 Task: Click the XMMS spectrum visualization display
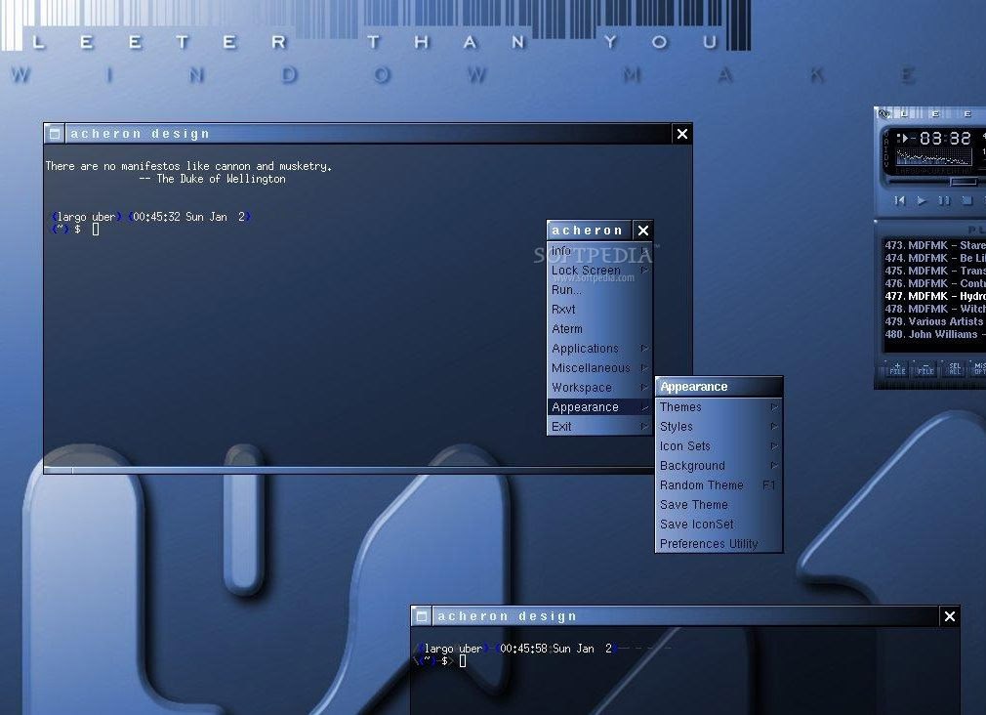pyautogui.click(x=935, y=158)
